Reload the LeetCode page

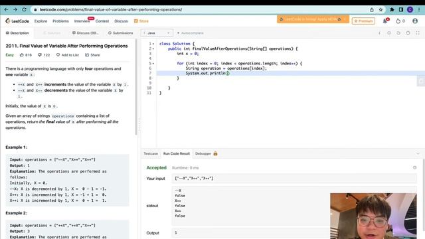point(24,9)
